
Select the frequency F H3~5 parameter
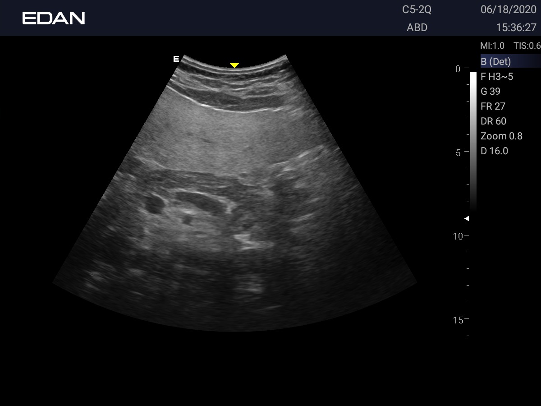tap(497, 76)
